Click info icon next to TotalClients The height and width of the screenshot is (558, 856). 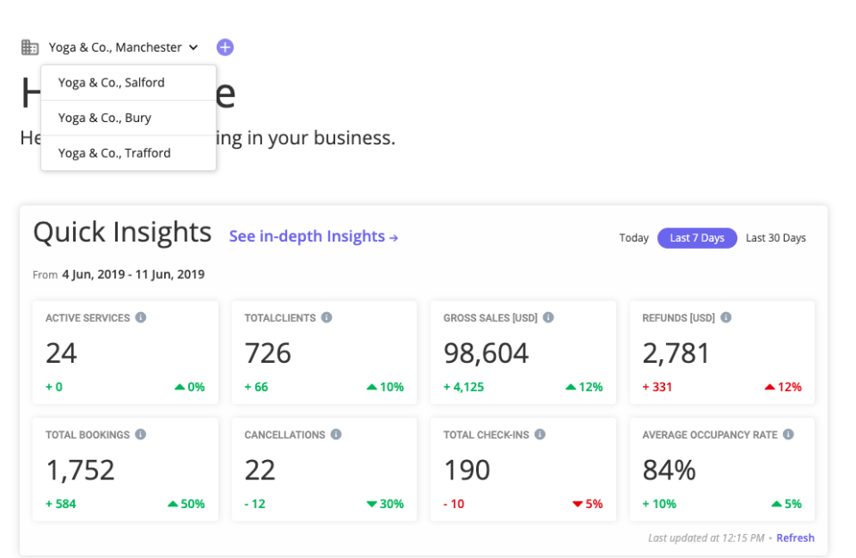pos(326,317)
